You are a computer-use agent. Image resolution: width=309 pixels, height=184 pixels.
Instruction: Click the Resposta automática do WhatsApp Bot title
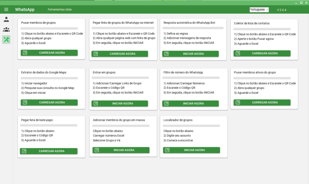[x=189, y=23]
